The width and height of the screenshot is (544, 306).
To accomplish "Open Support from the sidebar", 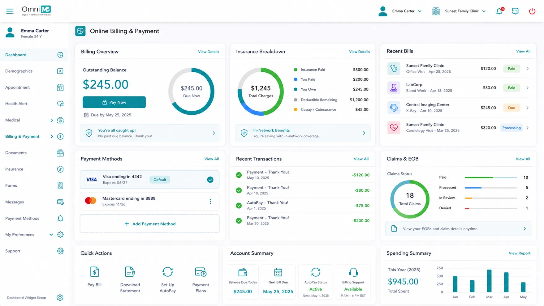I will [x=34, y=251].
